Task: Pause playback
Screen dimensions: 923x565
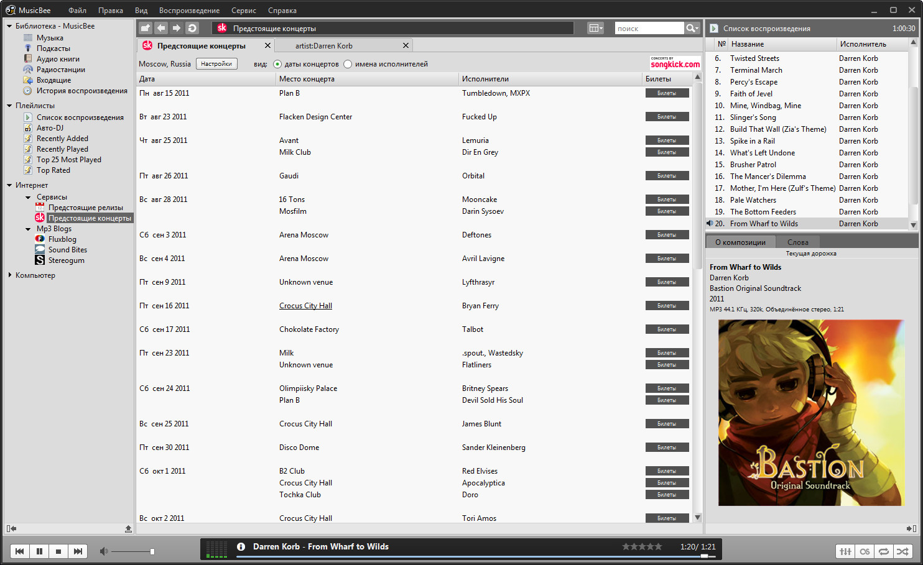Action: pos(39,551)
